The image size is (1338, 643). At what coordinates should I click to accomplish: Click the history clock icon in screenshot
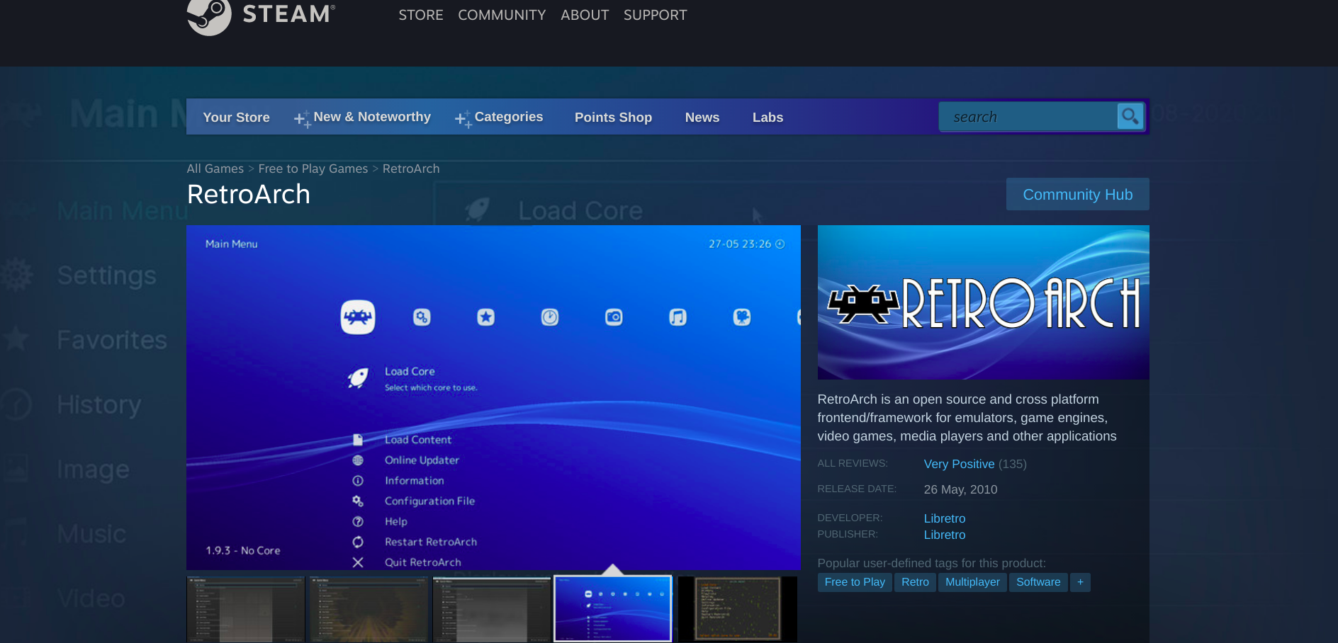coord(550,317)
